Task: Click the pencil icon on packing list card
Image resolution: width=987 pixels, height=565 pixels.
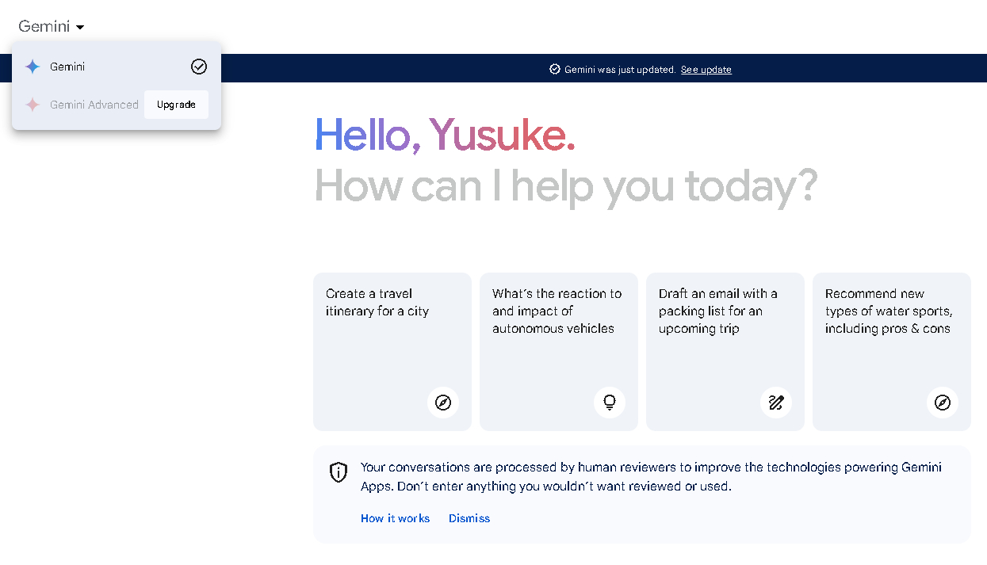Action: (776, 403)
